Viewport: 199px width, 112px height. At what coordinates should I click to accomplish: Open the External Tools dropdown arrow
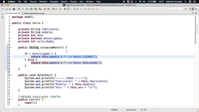(42, 9)
